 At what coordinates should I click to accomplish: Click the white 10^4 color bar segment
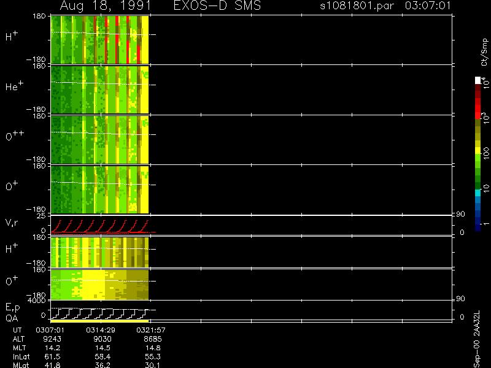477,80
